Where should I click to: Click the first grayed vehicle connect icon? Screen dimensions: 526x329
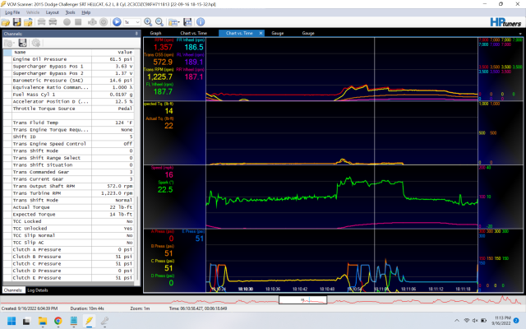pyautogui.click(x=41, y=22)
